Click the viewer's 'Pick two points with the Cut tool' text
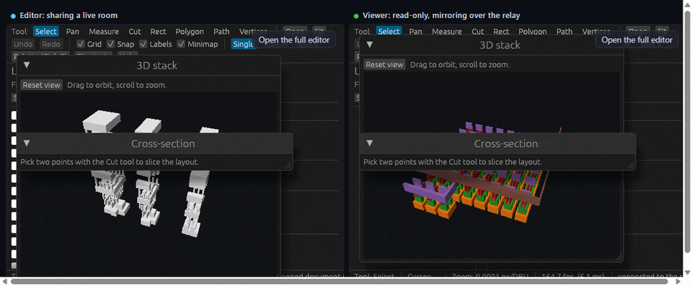The height and width of the screenshot is (286, 692). point(453,162)
